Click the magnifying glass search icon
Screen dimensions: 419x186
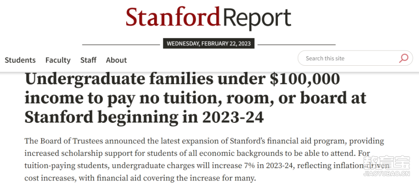[x=404, y=58]
